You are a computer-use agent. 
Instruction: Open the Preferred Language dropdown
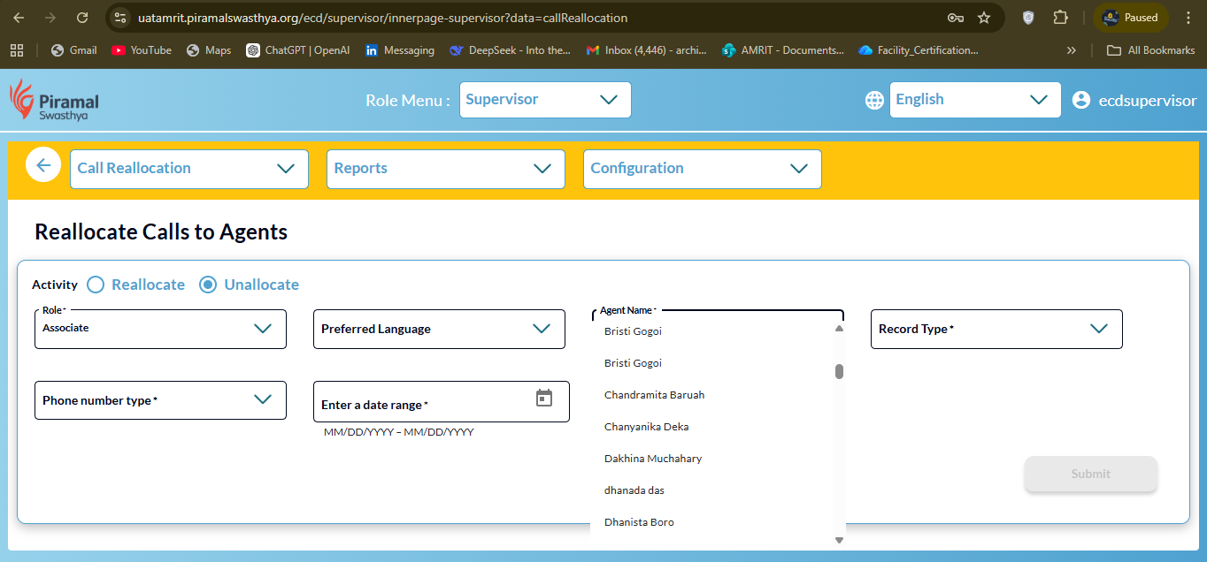pyautogui.click(x=439, y=329)
